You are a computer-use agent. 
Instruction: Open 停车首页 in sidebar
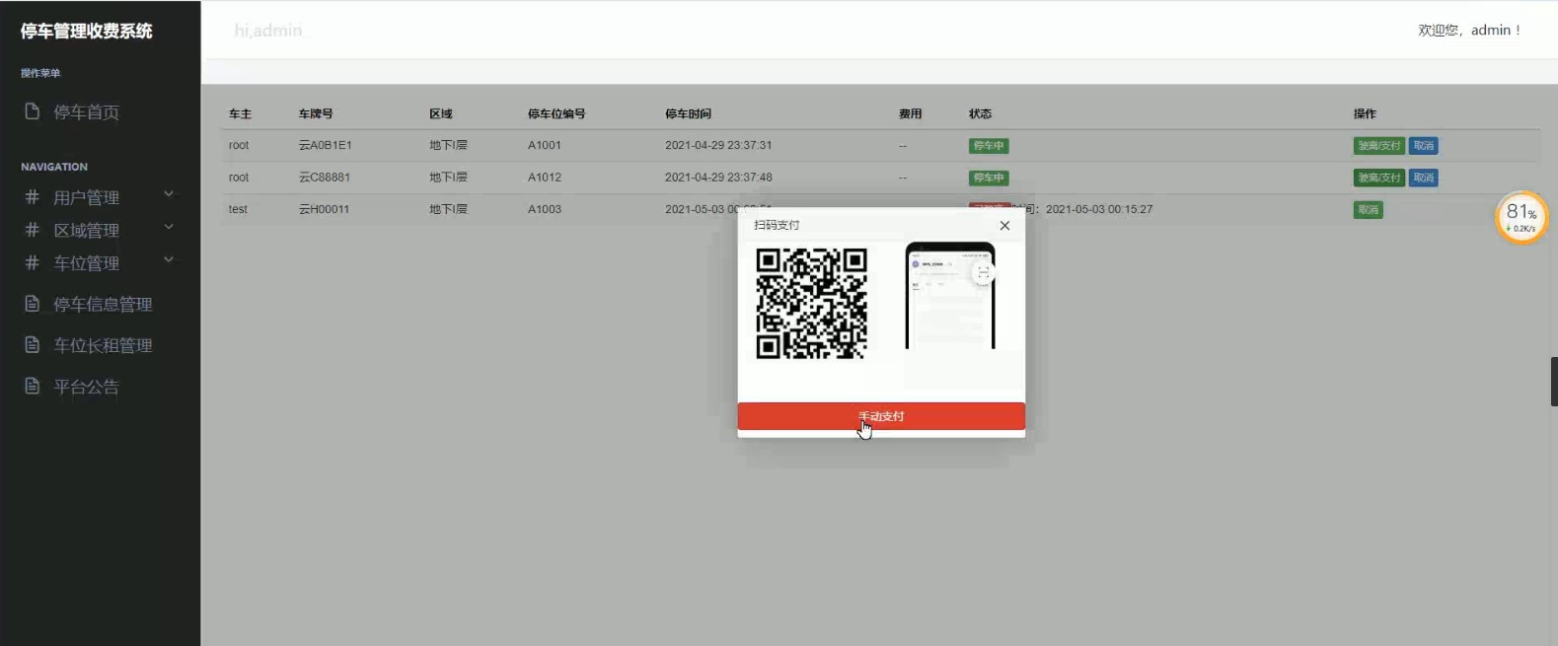86,112
